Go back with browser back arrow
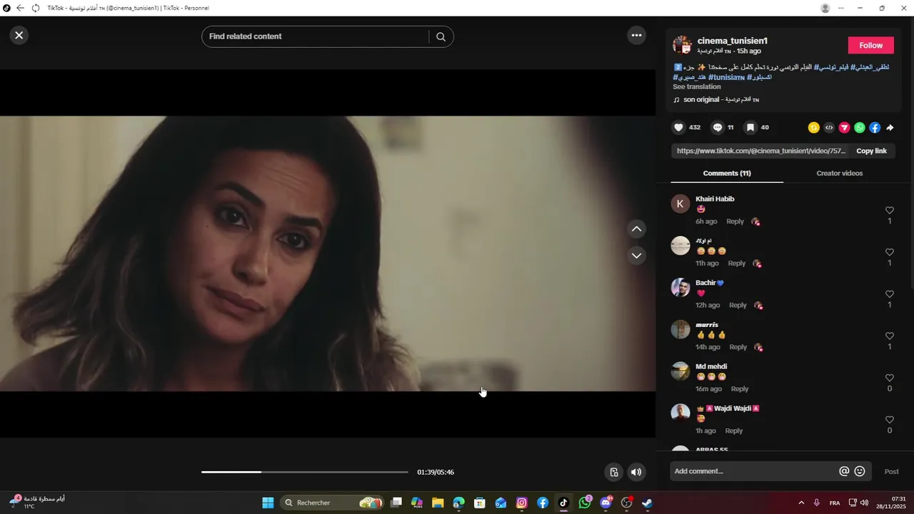The image size is (914, 514). coord(20,8)
